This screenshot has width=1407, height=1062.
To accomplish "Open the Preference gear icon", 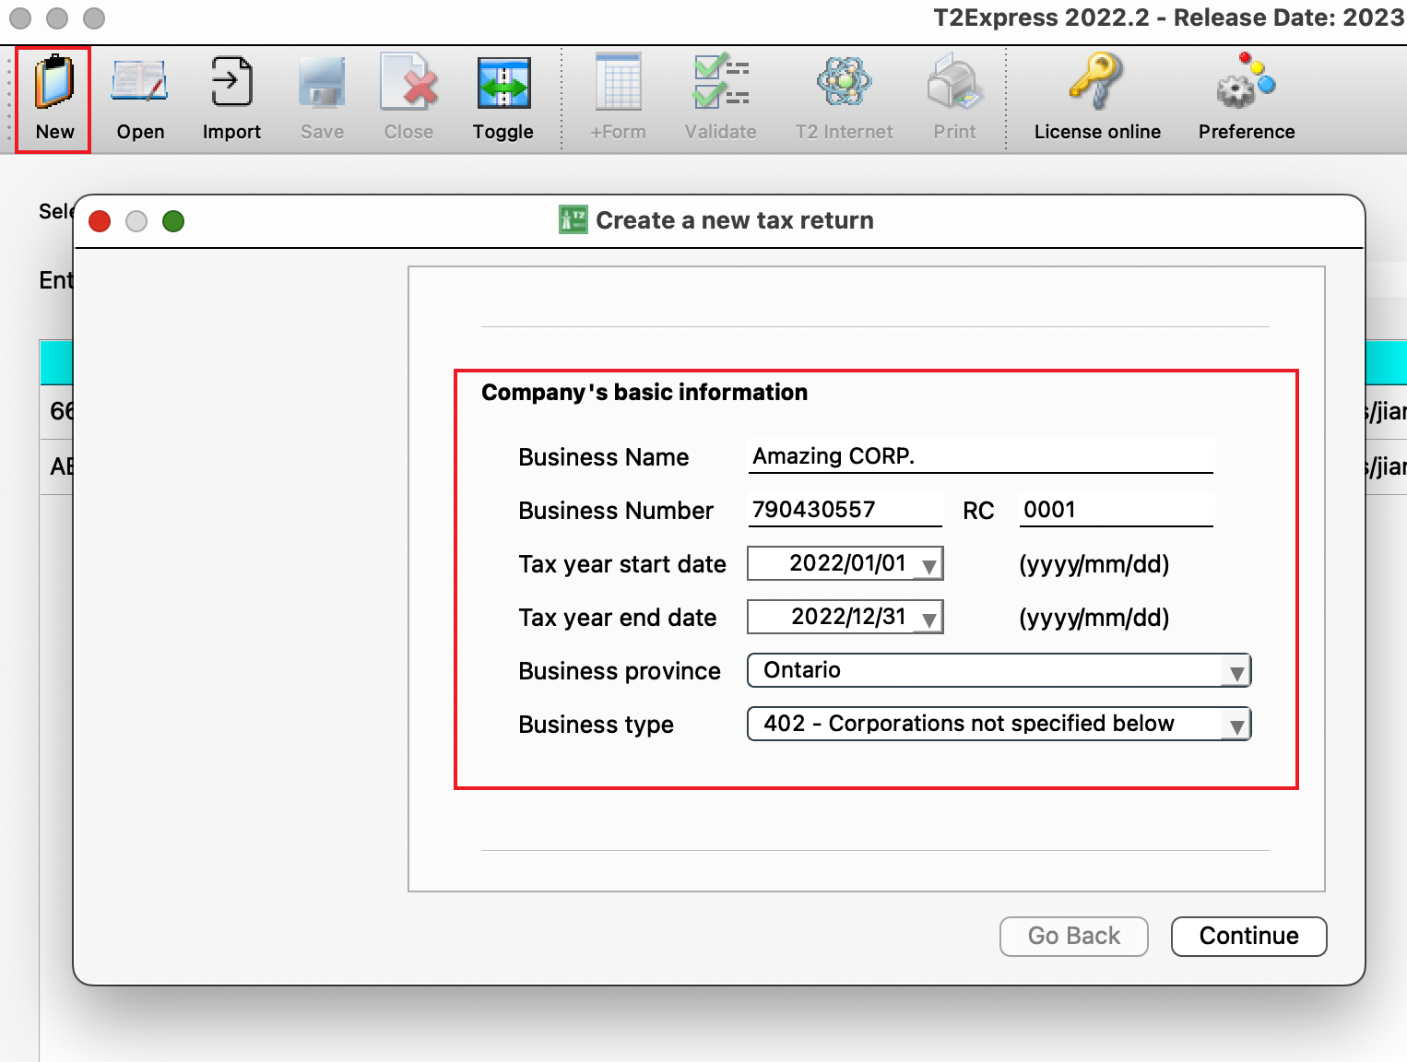I will click(1247, 99).
